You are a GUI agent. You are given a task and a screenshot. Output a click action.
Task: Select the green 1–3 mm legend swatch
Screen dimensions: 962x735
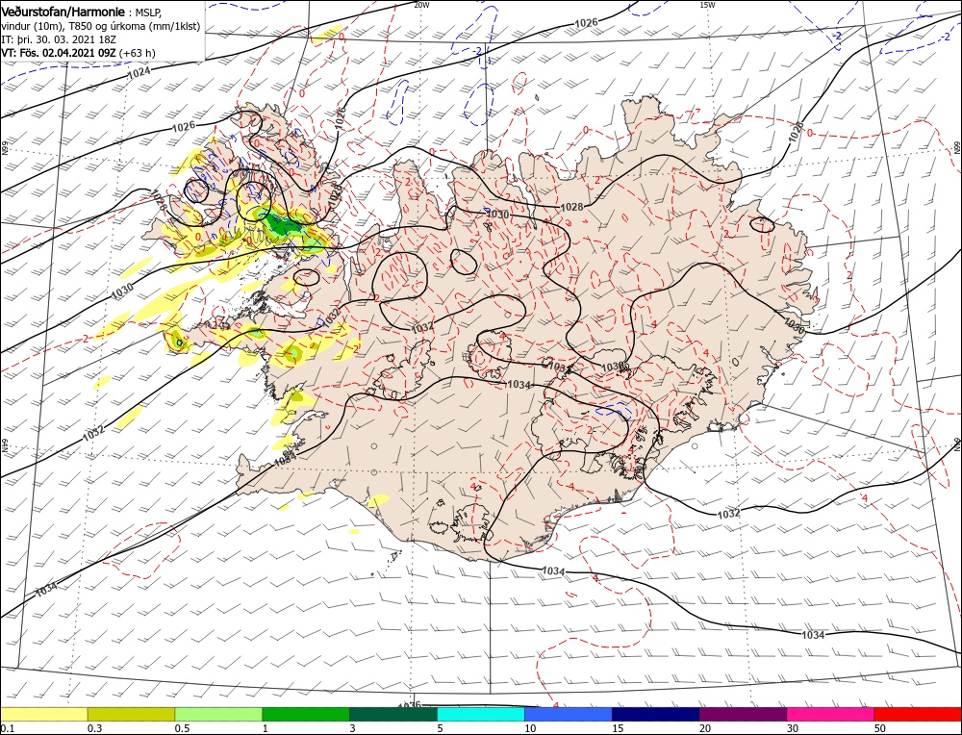306,714
